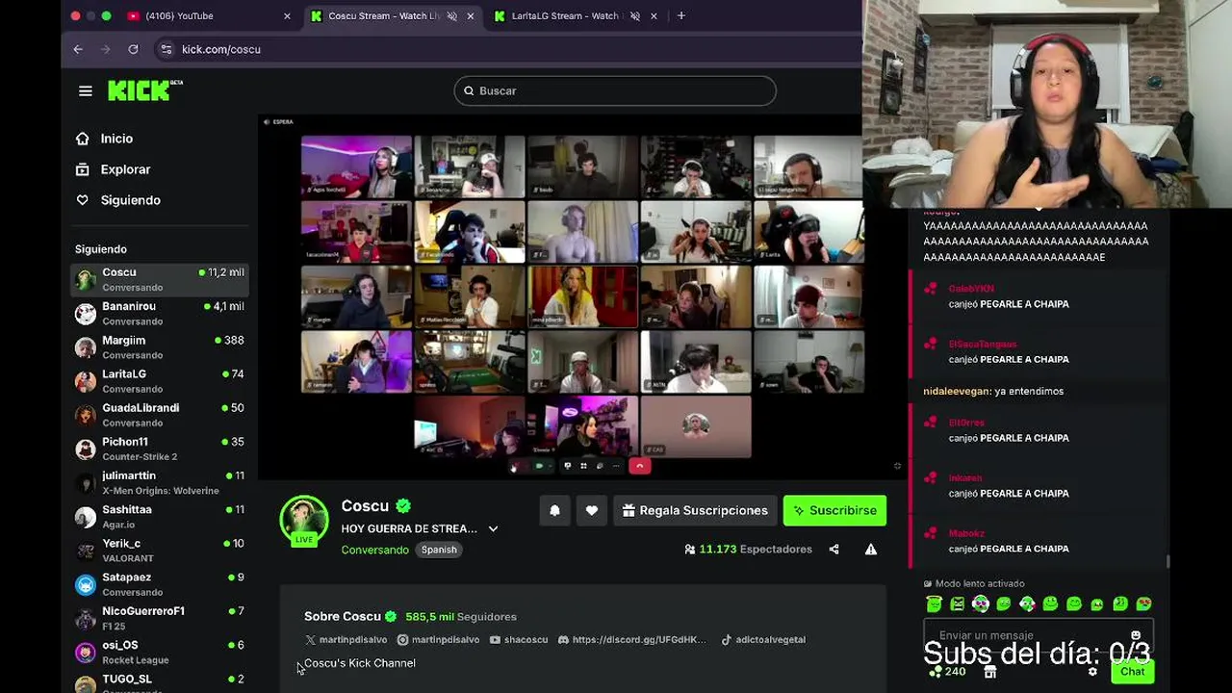This screenshot has width=1232, height=693.
Task: Open the Explorar section
Action: [125, 169]
